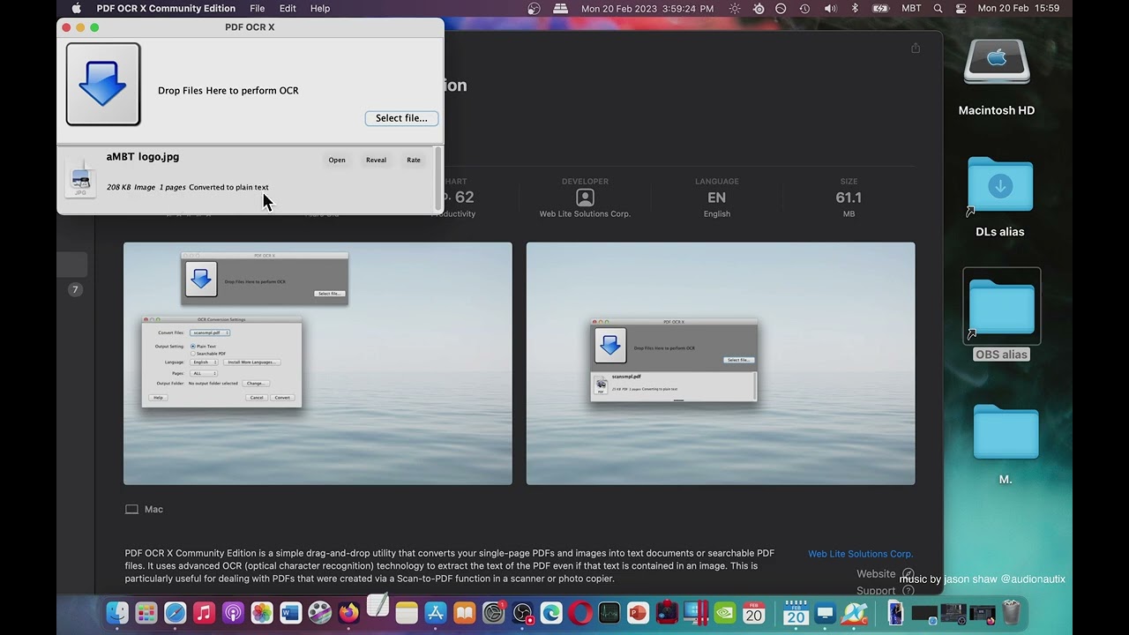Click Open button for aMBT logo.jpg
The width and height of the screenshot is (1129, 635).
[337, 160]
